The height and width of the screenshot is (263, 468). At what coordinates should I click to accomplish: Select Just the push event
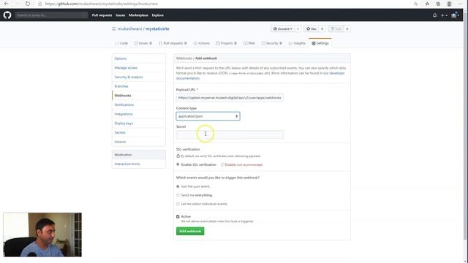(x=178, y=186)
